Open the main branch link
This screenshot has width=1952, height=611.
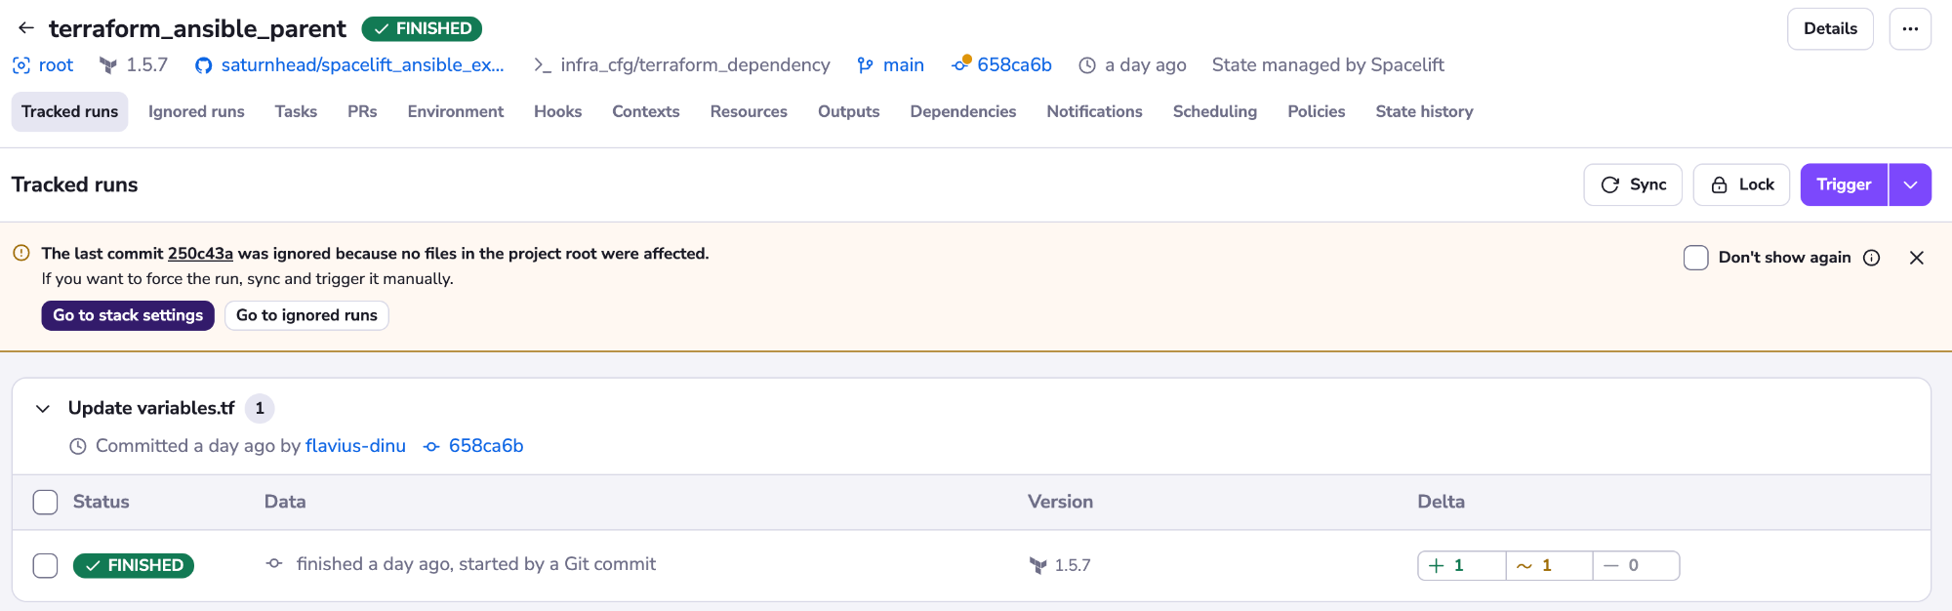click(x=903, y=65)
